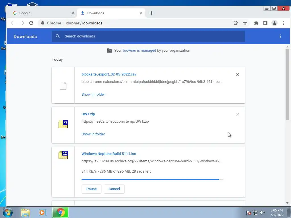The width and height of the screenshot is (291, 218).
Task: Click the share page icon in address bar
Action: (236, 23)
